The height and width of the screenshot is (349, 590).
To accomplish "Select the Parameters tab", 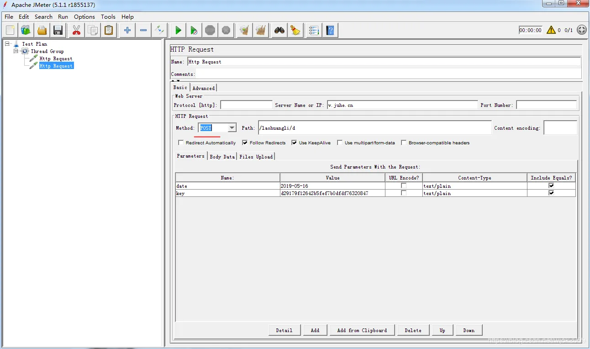I will tap(191, 156).
